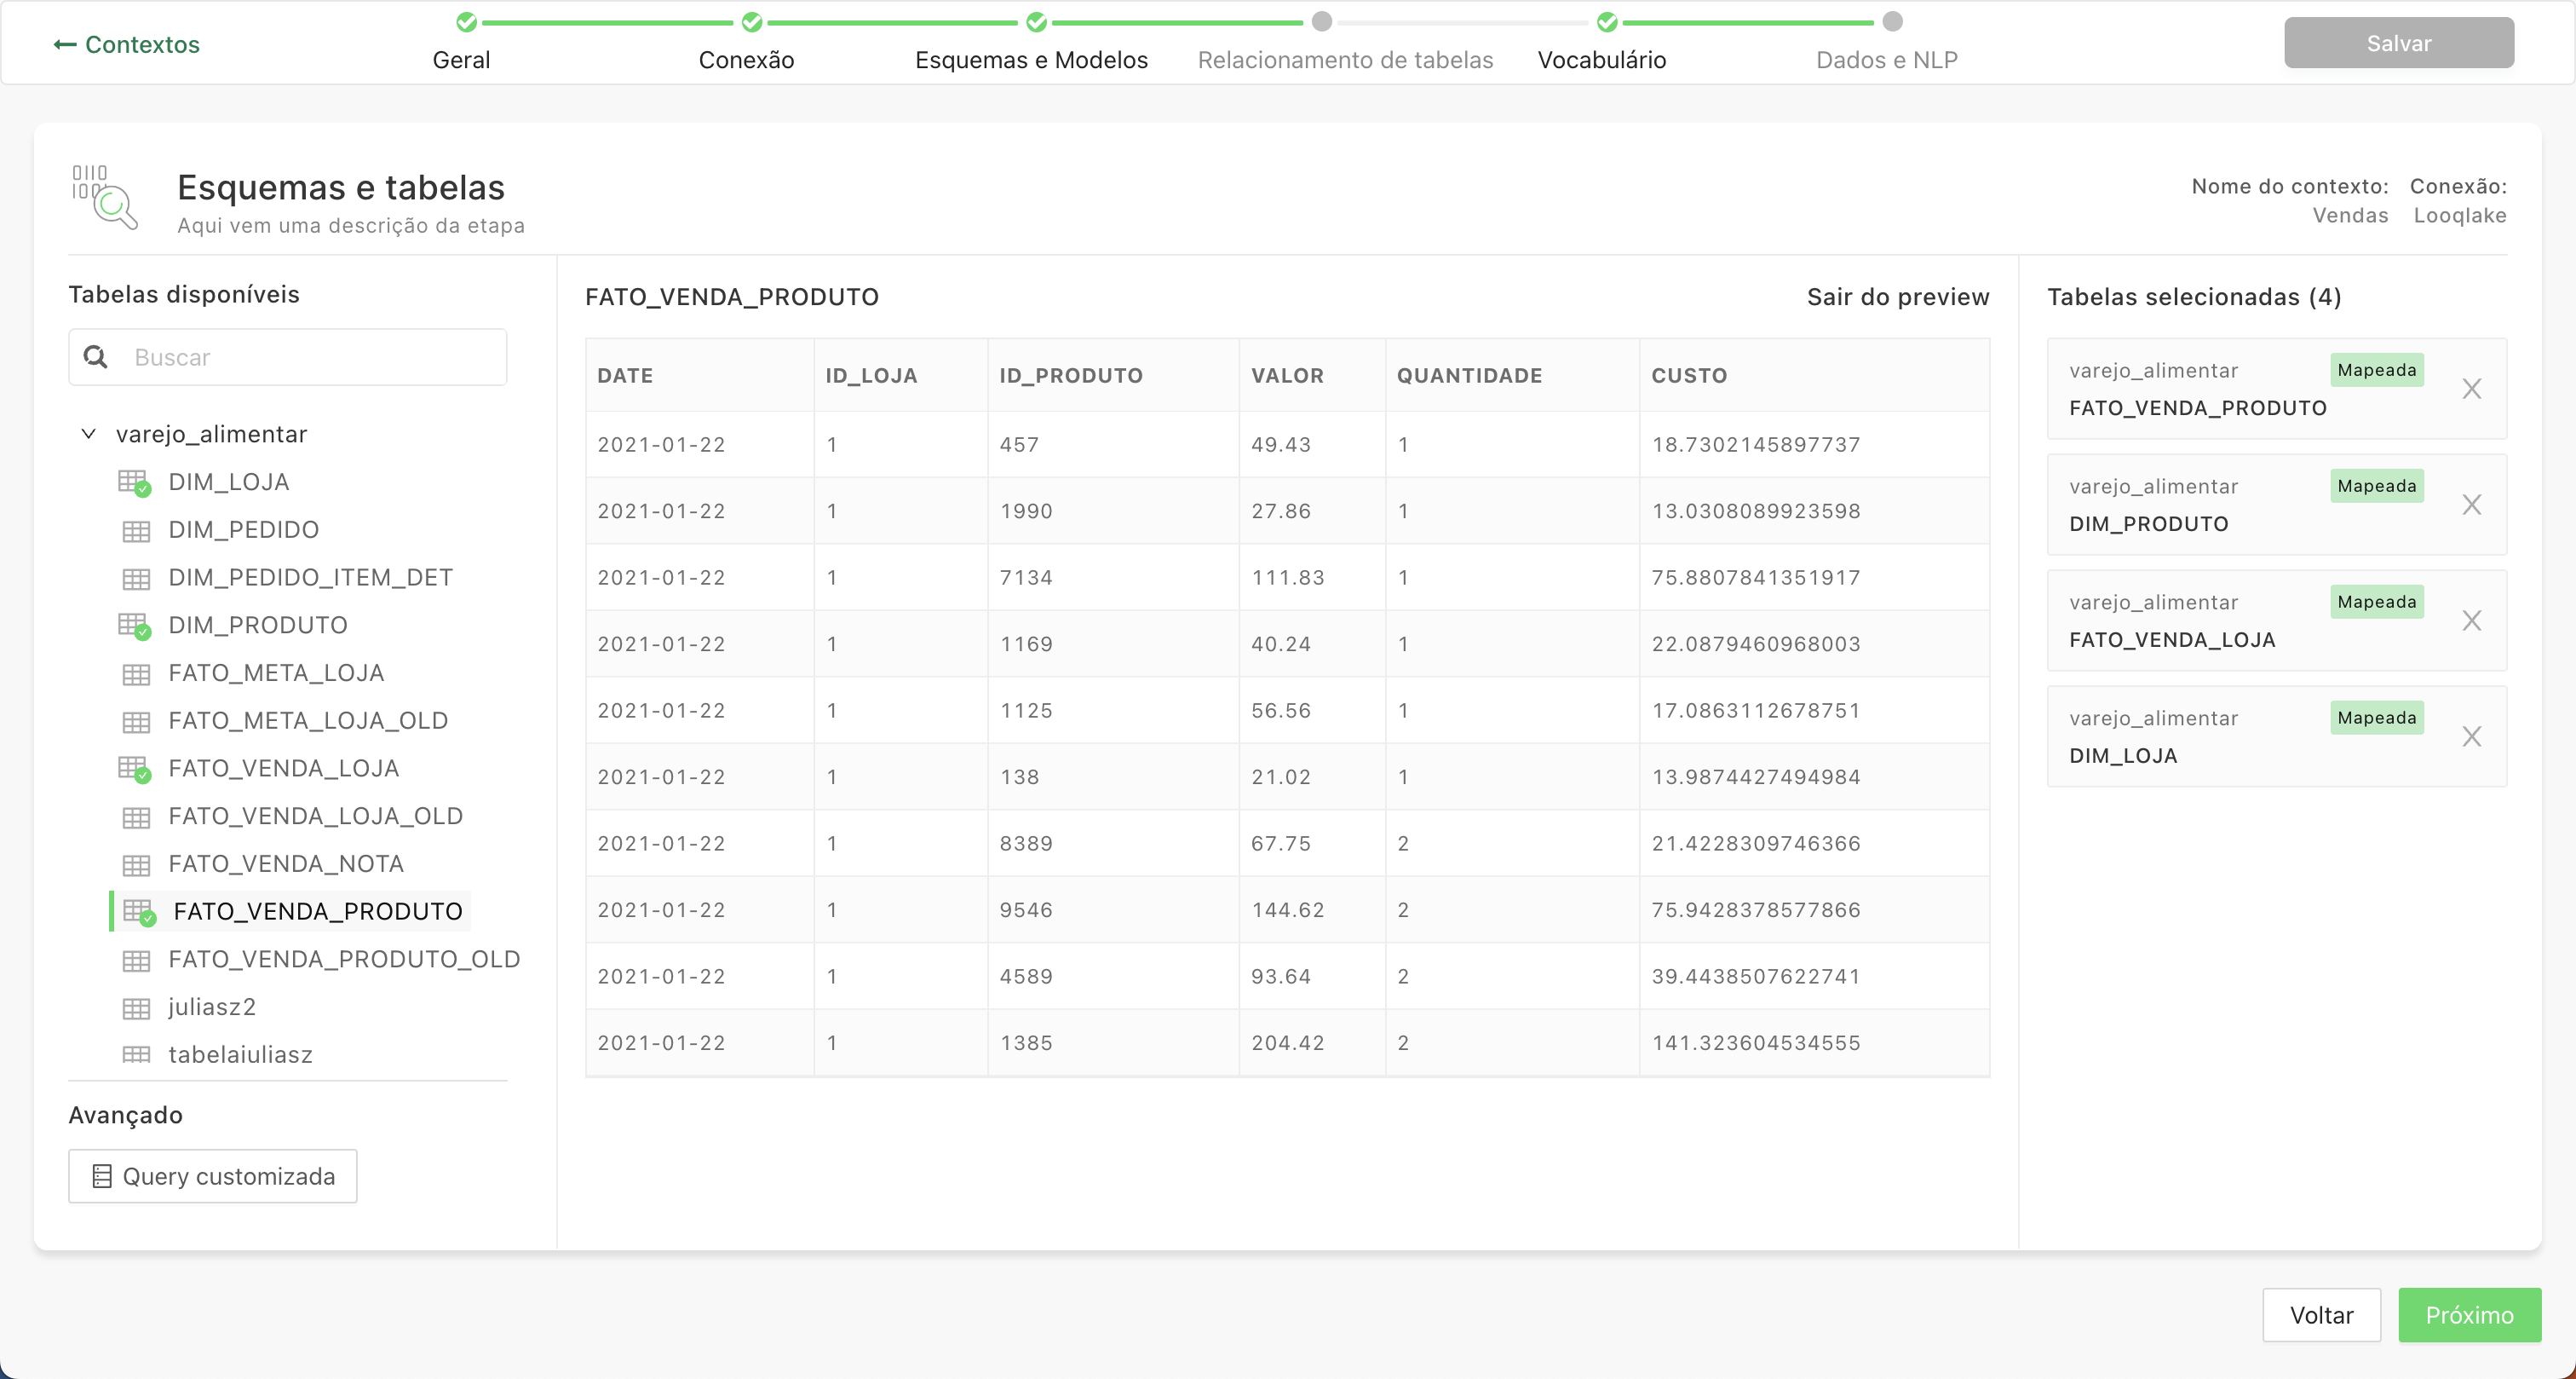The height and width of the screenshot is (1379, 2576).
Task: Open Query customizada
Action: (x=213, y=1176)
